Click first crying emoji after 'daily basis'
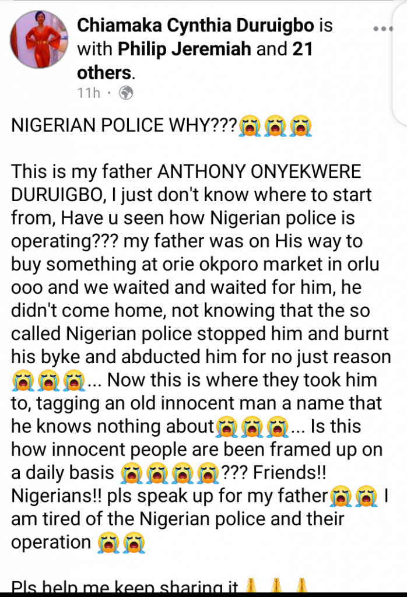The width and height of the screenshot is (407, 597). (x=132, y=473)
